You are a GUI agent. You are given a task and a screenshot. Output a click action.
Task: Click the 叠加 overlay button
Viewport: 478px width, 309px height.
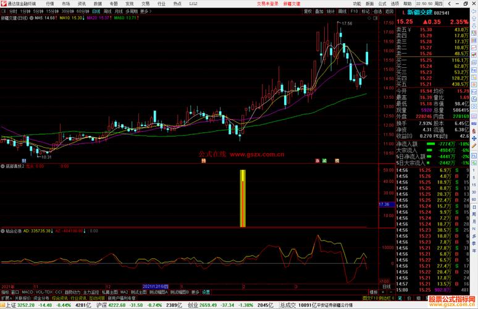tap(319, 11)
